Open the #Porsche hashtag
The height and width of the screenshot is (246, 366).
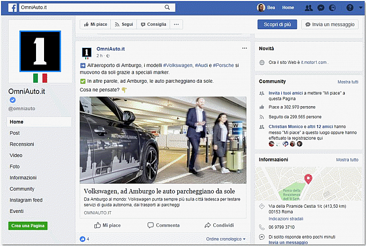[224, 65]
